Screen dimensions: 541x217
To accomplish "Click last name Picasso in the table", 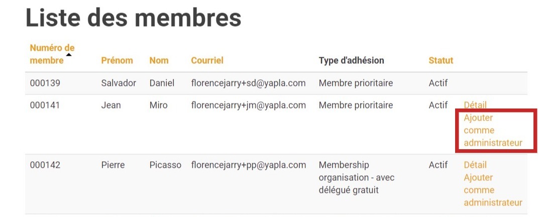I will (165, 165).
